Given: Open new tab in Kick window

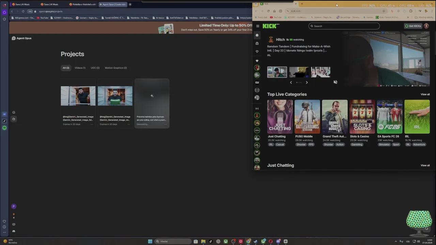Looking at the screenshot, I should pos(302,4).
